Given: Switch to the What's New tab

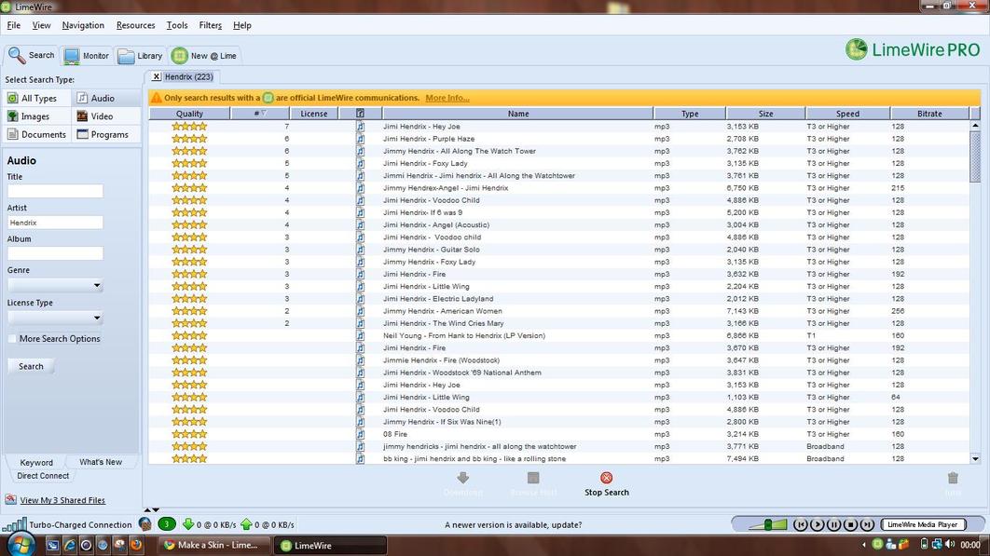Looking at the screenshot, I should point(101,462).
